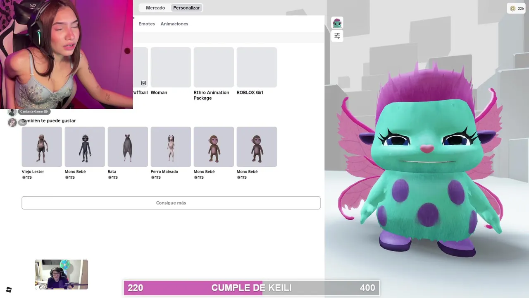The width and height of the screenshot is (529, 298).
Task: Select the Rthro Animation Package card
Action: click(214, 67)
